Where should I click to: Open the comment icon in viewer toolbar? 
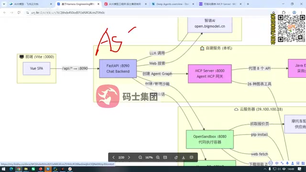pyautogui.click(x=191, y=157)
